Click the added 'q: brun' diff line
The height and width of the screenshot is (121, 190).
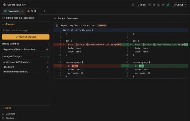click(x=154, y=66)
